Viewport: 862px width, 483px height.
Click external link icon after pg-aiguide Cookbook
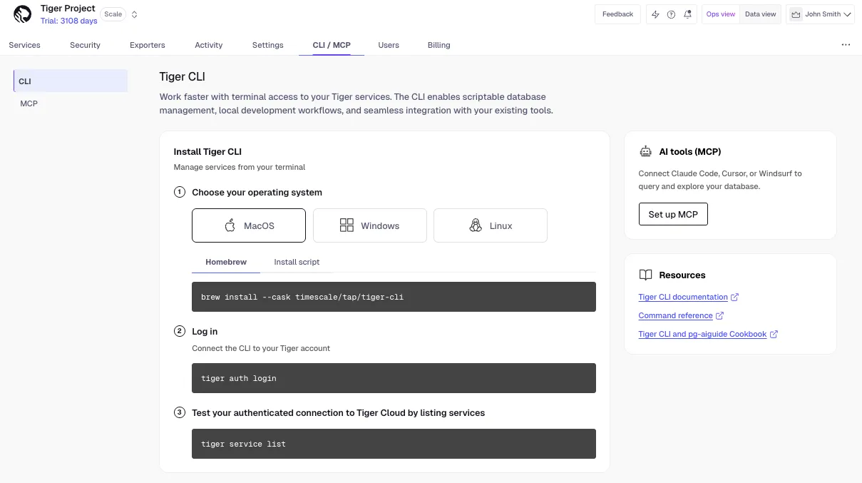774,334
